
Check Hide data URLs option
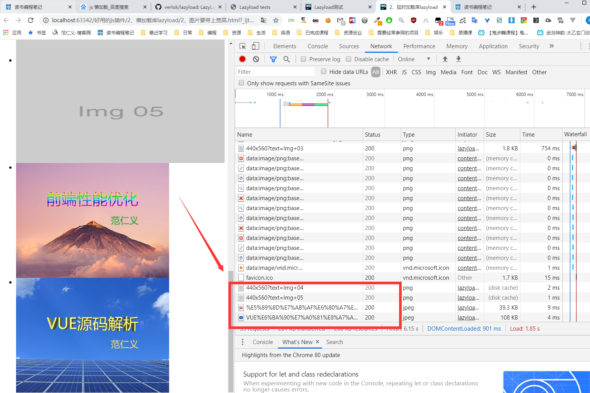tap(324, 71)
